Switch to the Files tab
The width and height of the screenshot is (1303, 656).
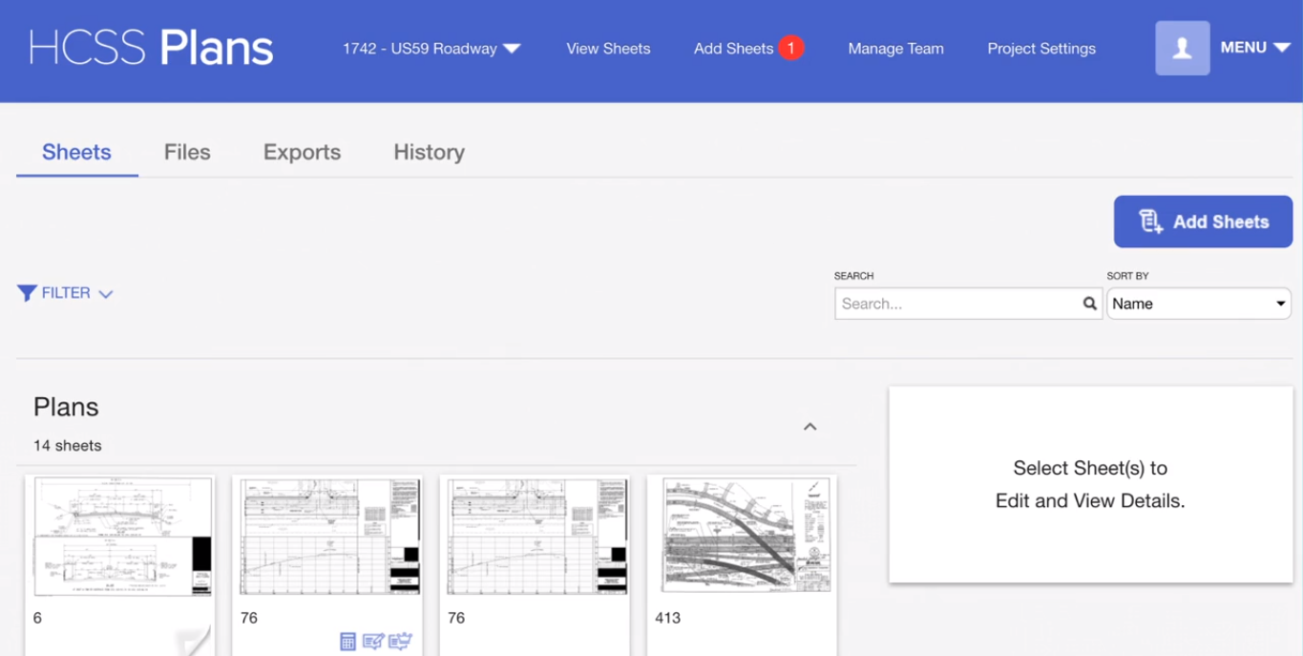(x=187, y=152)
